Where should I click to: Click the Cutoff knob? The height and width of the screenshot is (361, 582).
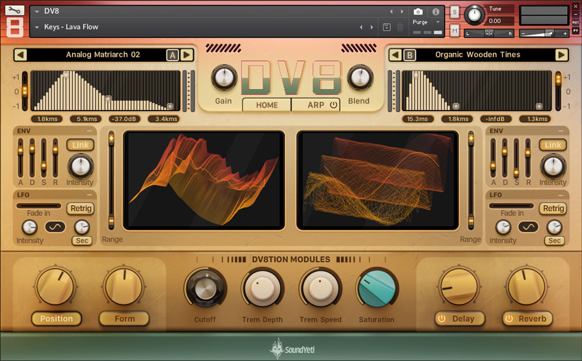205,288
